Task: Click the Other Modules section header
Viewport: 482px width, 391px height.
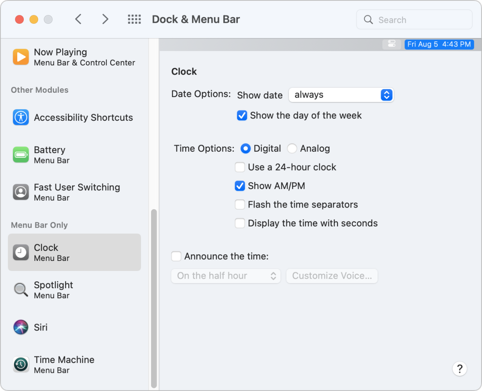Action: [x=40, y=90]
